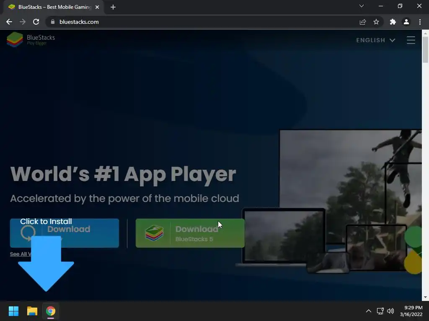Screen dimensions: 429x321
Task: Open the Chrome extensions puzzle icon
Action: (393, 22)
